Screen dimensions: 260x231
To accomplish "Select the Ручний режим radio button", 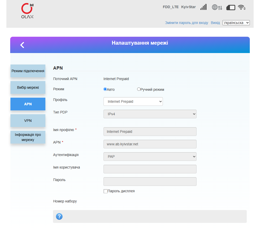I will 139,89.
